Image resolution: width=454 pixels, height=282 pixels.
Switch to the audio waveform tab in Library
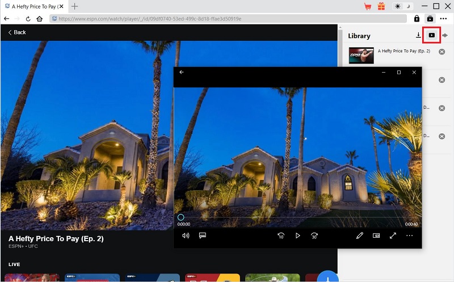[445, 35]
